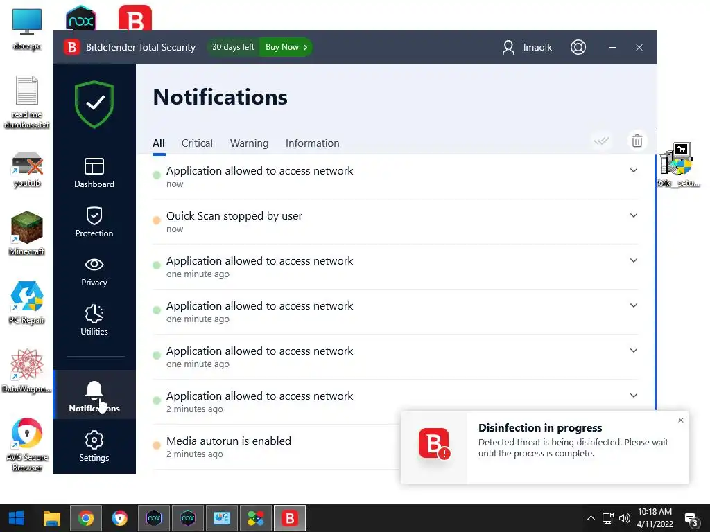The width and height of the screenshot is (710, 532).
Task: Select the Nox desktop icon
Action: pos(81,18)
